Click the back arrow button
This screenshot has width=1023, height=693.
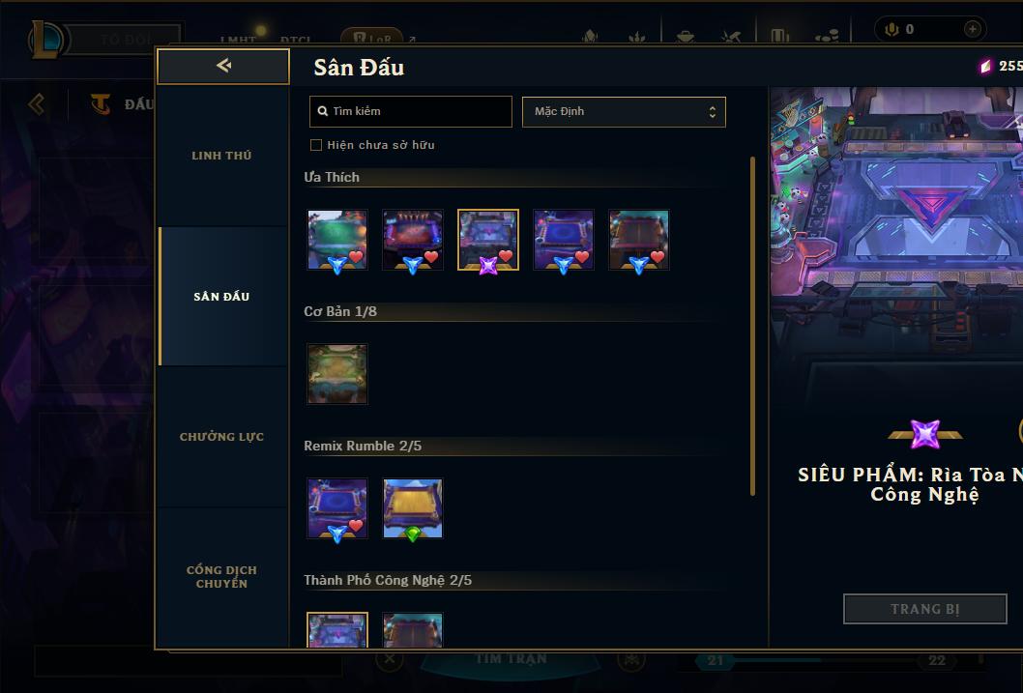coord(223,66)
